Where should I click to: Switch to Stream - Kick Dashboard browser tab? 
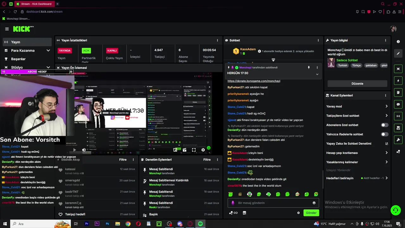[34, 4]
